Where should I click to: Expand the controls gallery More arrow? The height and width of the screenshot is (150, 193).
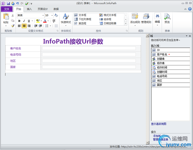tap(126, 23)
